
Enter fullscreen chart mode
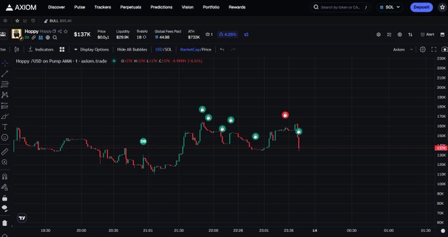pos(434,49)
